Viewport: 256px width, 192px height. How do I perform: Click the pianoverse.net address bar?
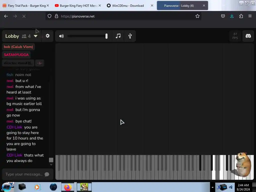pos(123,16)
